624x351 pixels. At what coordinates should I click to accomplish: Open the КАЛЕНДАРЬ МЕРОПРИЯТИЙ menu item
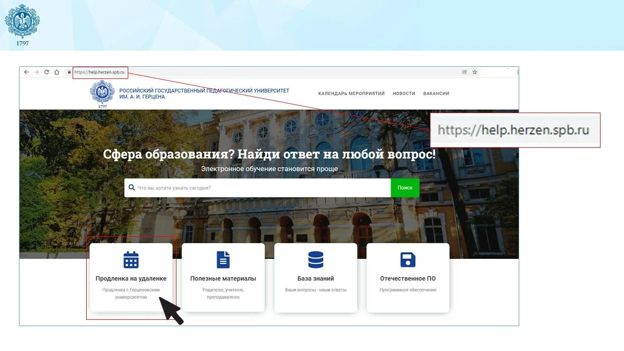pos(351,93)
